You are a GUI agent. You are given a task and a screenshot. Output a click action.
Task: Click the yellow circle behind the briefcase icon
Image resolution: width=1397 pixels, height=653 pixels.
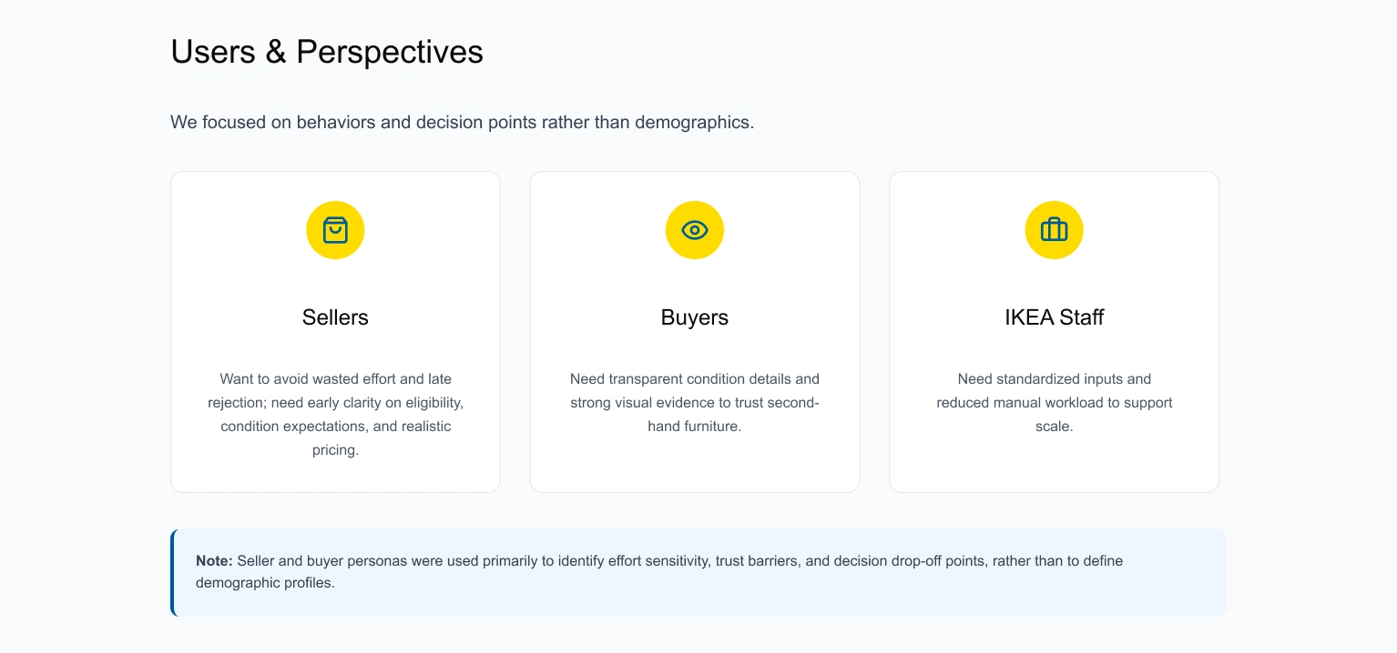point(1054,230)
